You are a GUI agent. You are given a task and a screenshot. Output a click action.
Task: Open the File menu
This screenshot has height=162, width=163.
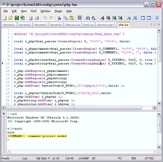click(x=6, y=11)
